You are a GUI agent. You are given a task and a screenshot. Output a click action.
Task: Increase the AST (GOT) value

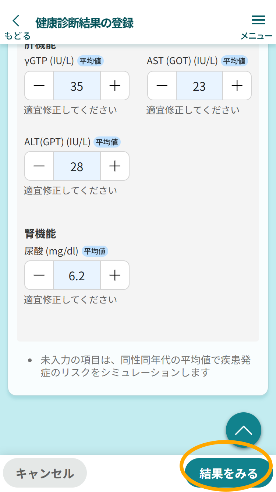click(237, 86)
